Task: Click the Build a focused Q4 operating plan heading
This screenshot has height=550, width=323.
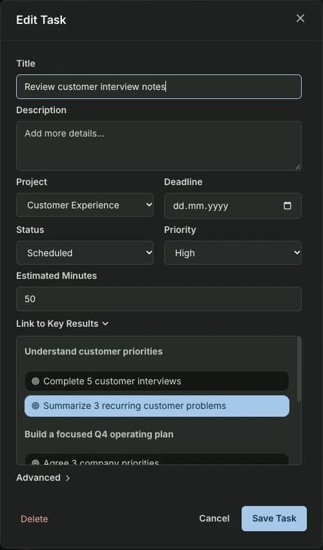Action: pyautogui.click(x=99, y=434)
